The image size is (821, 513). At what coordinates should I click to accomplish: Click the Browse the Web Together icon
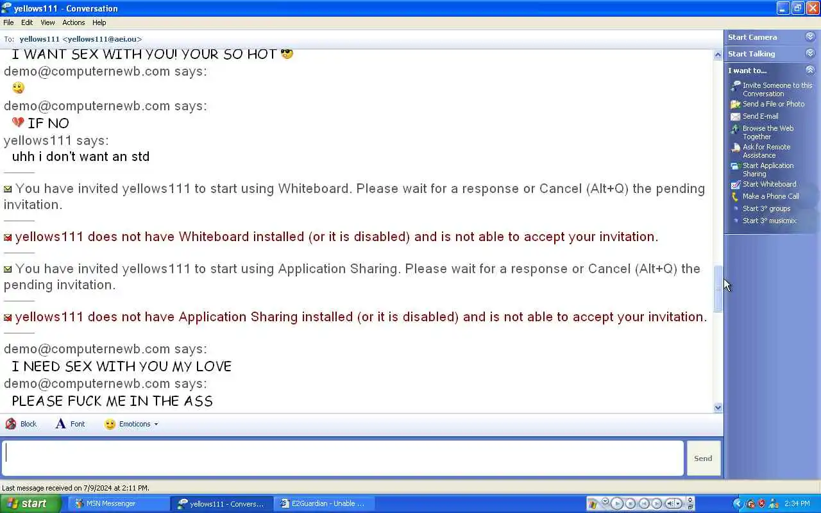coord(736,129)
